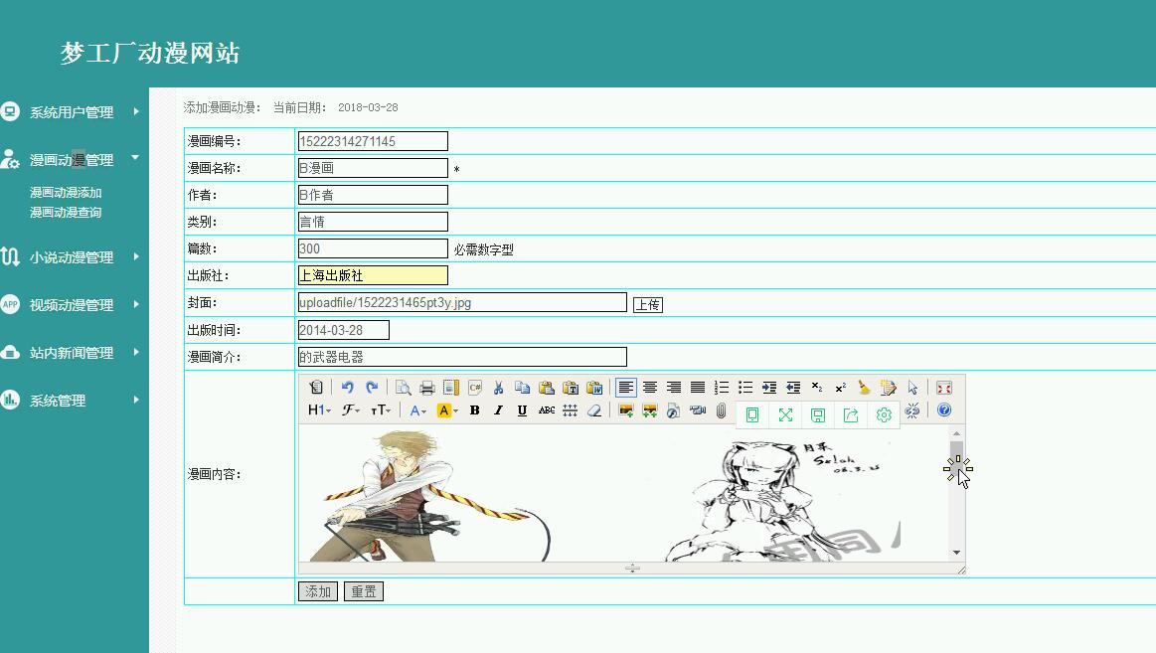This screenshot has height=653, width=1156.
Task: Open 漫画动漫添加 submenu item
Action: click(x=66, y=193)
